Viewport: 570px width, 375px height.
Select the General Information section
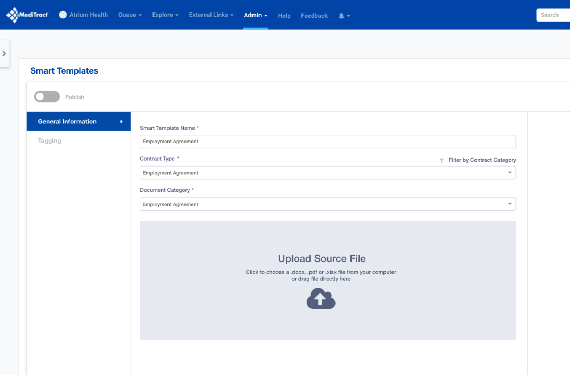67,121
